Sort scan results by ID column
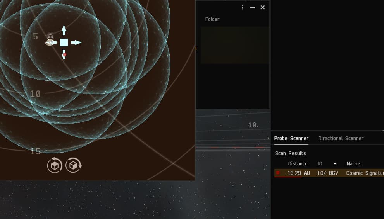Image resolution: width=384 pixels, height=219 pixels. point(320,164)
